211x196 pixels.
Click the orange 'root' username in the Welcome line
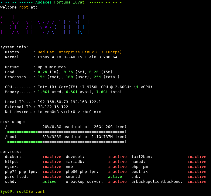[x=24, y=7]
